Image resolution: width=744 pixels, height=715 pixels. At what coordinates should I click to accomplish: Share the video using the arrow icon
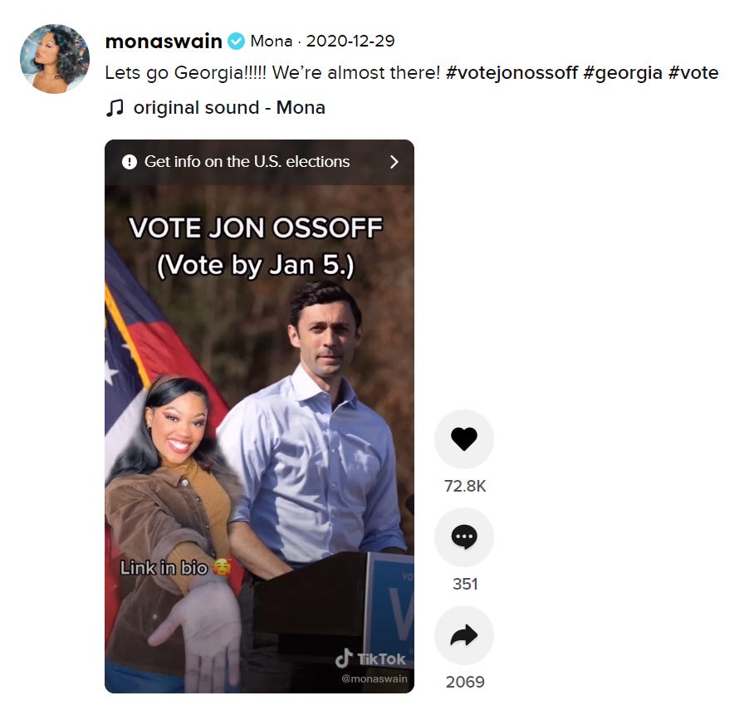pos(463,635)
